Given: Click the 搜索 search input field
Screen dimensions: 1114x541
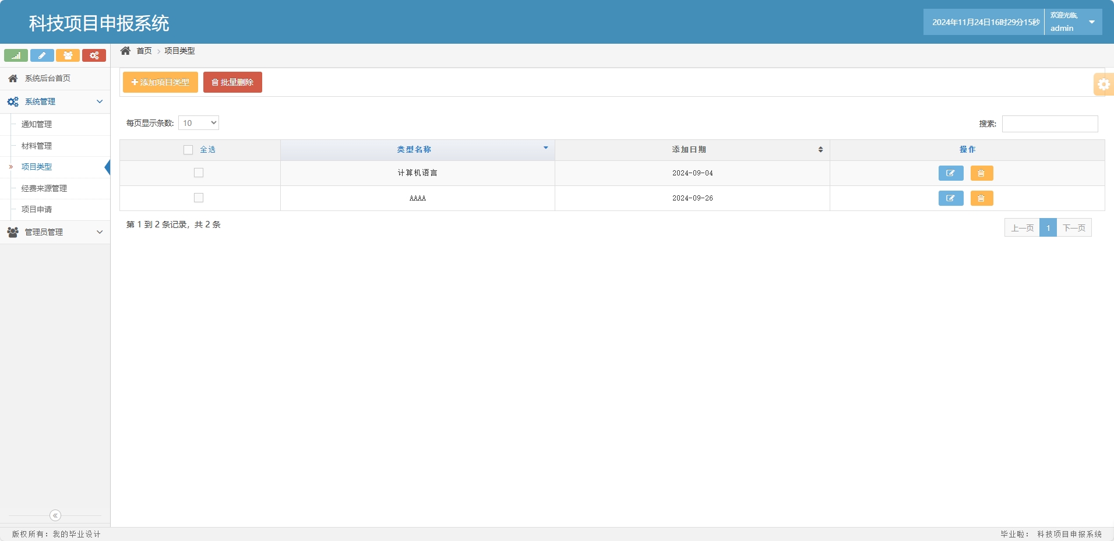Looking at the screenshot, I should 1049,124.
